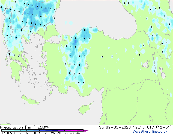Viewport: 173px width, 134px height.
Task: Click the legend label '0.1'
Action: point(3,133)
